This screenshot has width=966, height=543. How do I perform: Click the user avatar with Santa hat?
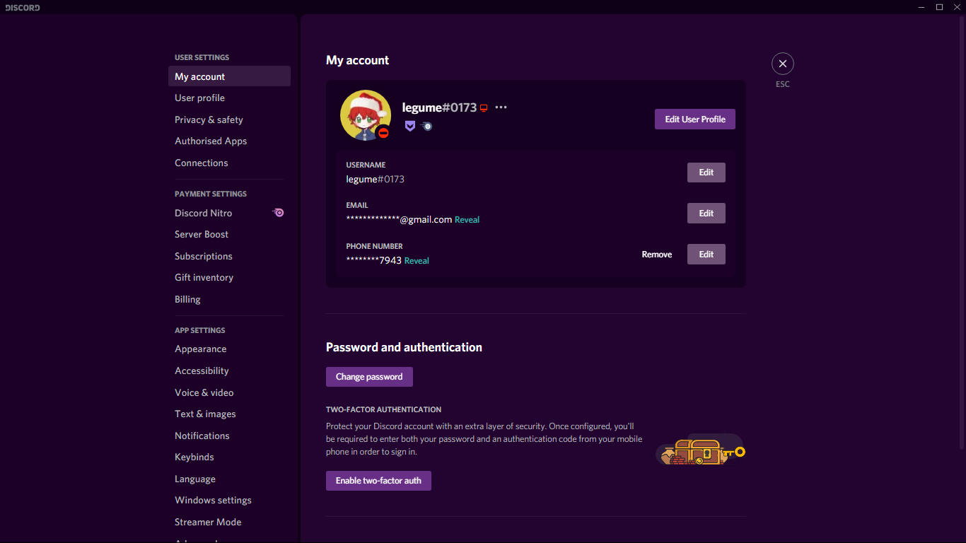point(366,115)
